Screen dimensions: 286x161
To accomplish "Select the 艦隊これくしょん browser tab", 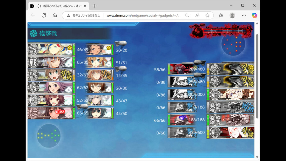I will 59,6.
